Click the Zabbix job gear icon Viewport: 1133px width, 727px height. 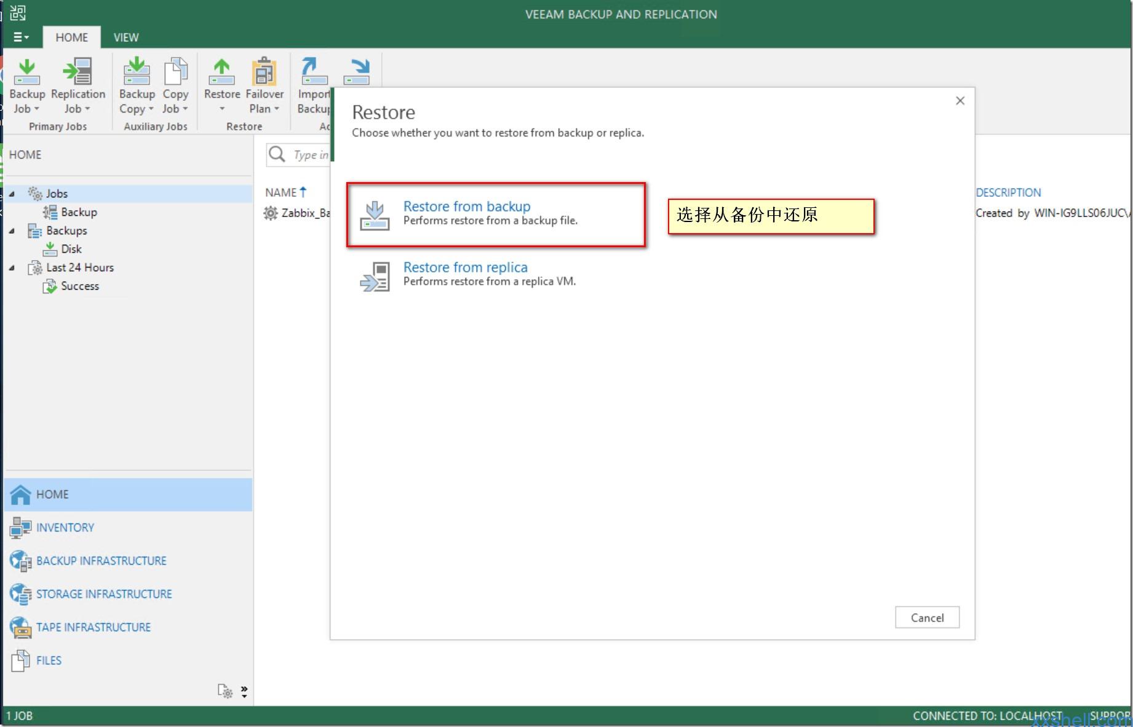point(271,213)
